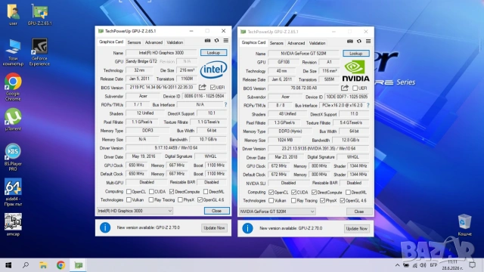Switch to Sensors tab in NVIDIA GPU-Z window
The image size is (484, 272).
click(x=276, y=43)
